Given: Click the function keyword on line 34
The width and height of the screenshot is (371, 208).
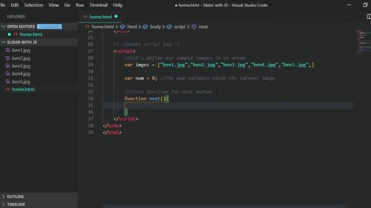Looking at the screenshot, I should 135,99.
